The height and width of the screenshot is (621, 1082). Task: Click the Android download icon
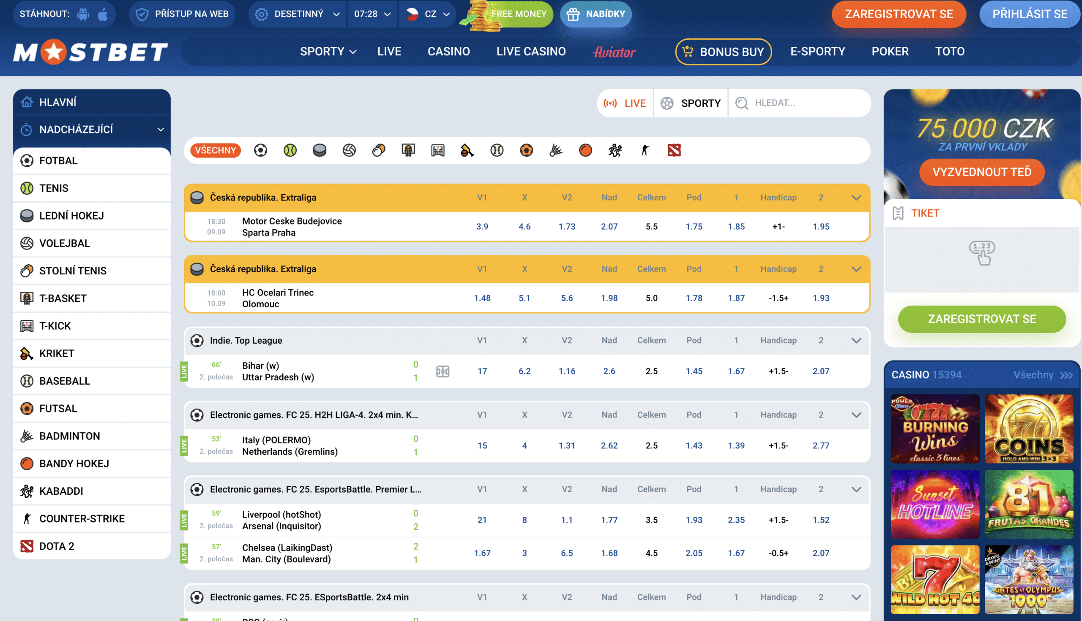point(83,14)
